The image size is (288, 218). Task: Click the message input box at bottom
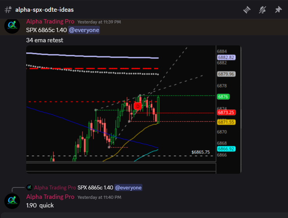tap(144, 215)
